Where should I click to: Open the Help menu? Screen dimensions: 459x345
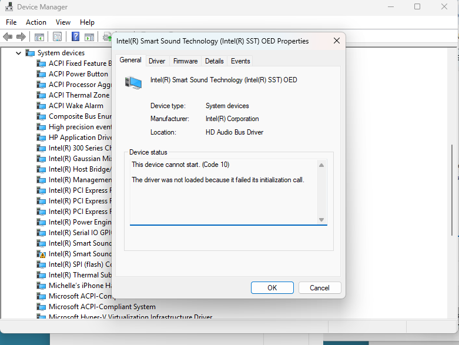pyautogui.click(x=87, y=22)
